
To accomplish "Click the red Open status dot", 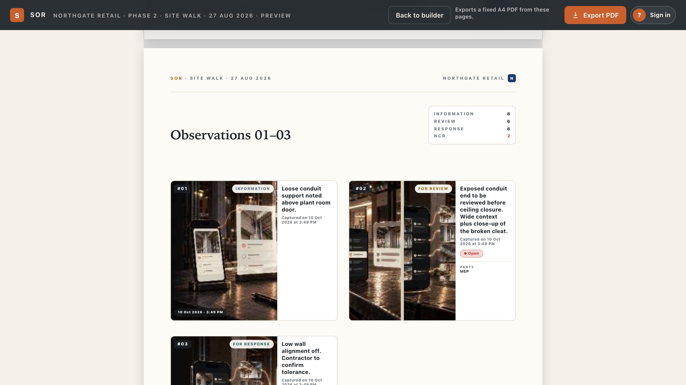I will click(465, 253).
